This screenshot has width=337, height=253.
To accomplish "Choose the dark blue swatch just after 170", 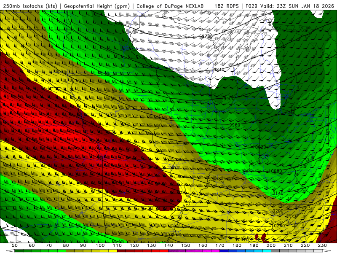I will point(224,251).
